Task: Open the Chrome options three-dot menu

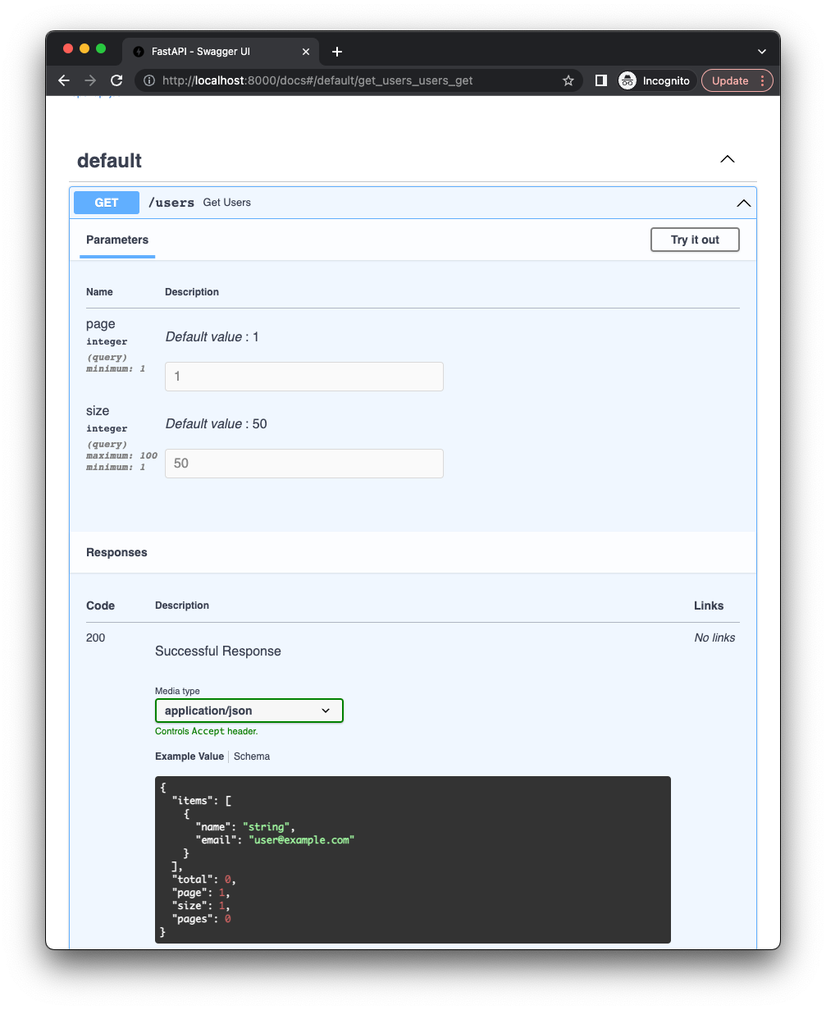Action: click(x=762, y=80)
